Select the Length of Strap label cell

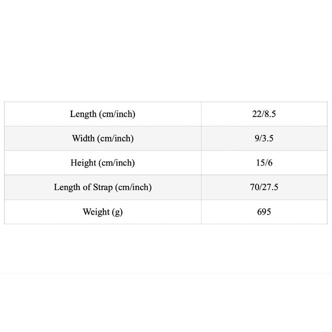pos(103,188)
